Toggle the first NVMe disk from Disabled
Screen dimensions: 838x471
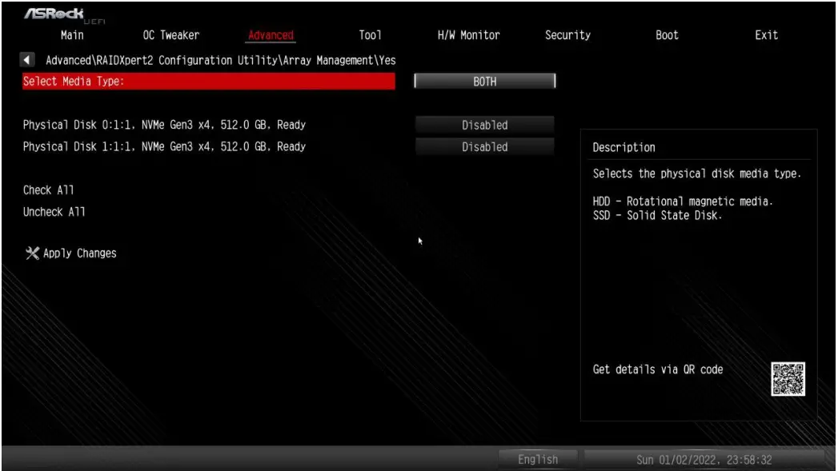click(x=483, y=125)
